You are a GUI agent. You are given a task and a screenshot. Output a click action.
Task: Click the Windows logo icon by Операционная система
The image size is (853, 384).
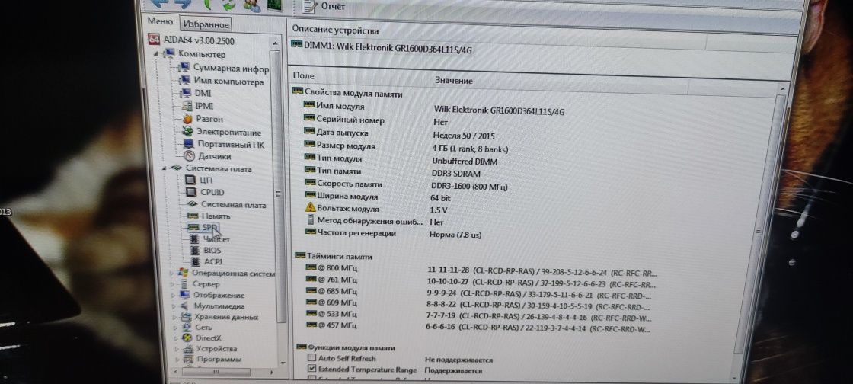[184, 273]
